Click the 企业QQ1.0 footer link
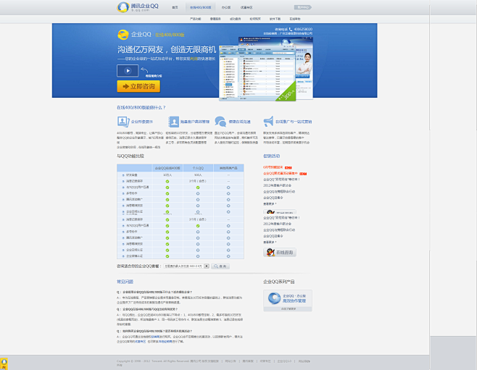 284,361
